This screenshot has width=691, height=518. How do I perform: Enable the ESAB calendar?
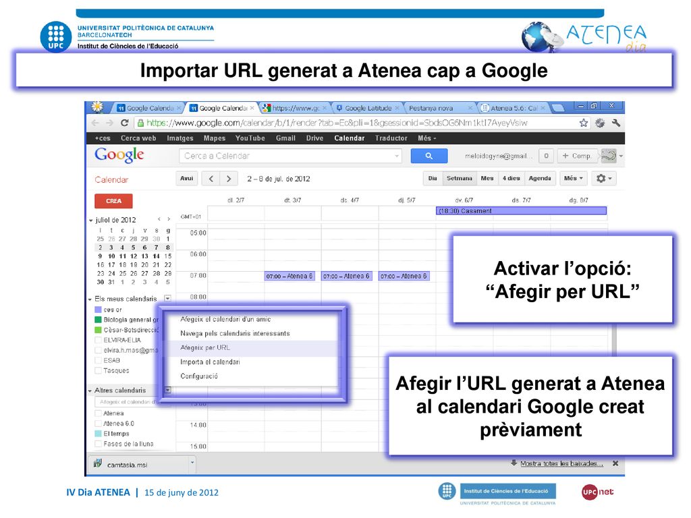point(99,360)
